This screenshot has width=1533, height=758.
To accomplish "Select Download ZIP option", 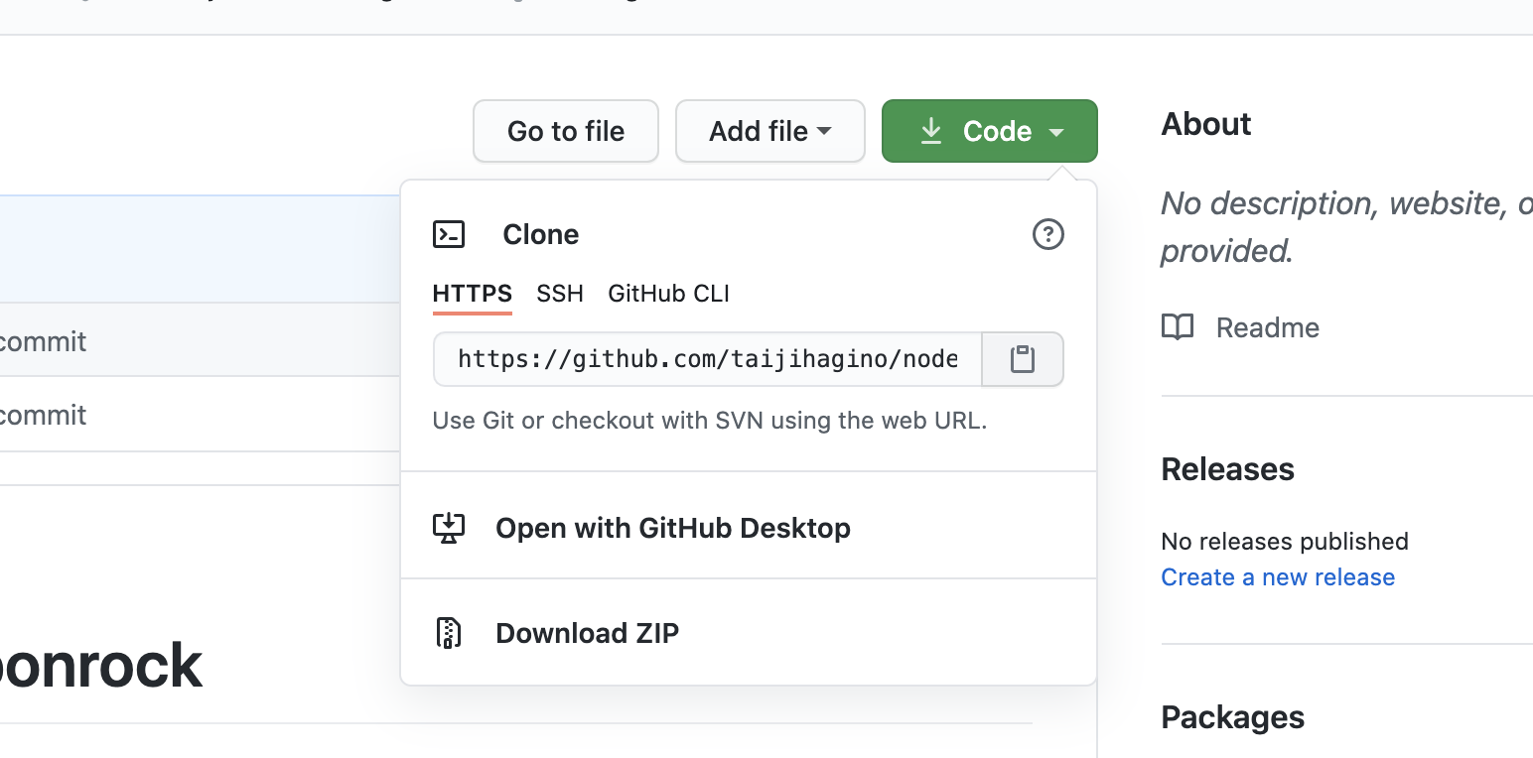I will click(749, 633).
